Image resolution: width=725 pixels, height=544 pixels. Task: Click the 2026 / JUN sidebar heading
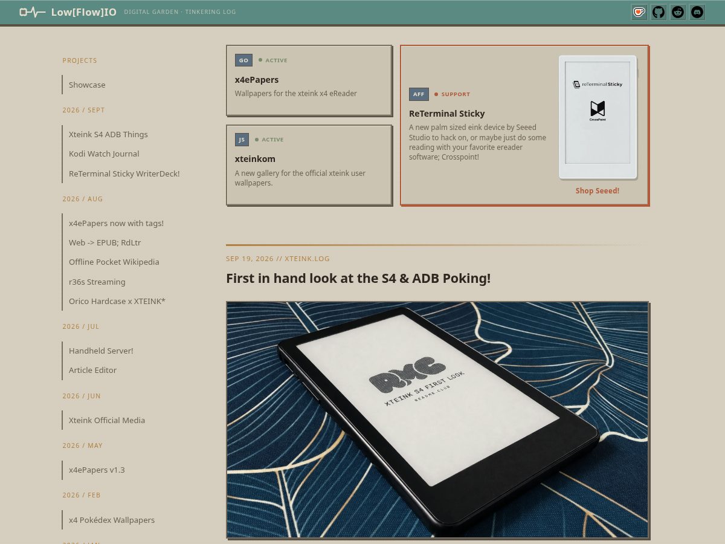coord(82,396)
